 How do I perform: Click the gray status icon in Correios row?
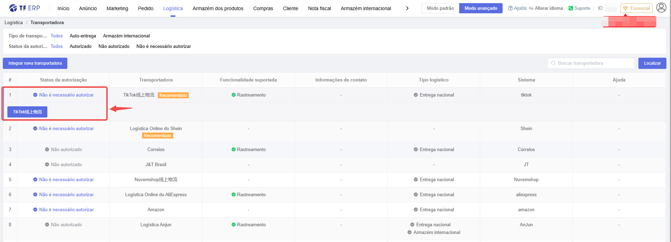pyautogui.click(x=47, y=150)
